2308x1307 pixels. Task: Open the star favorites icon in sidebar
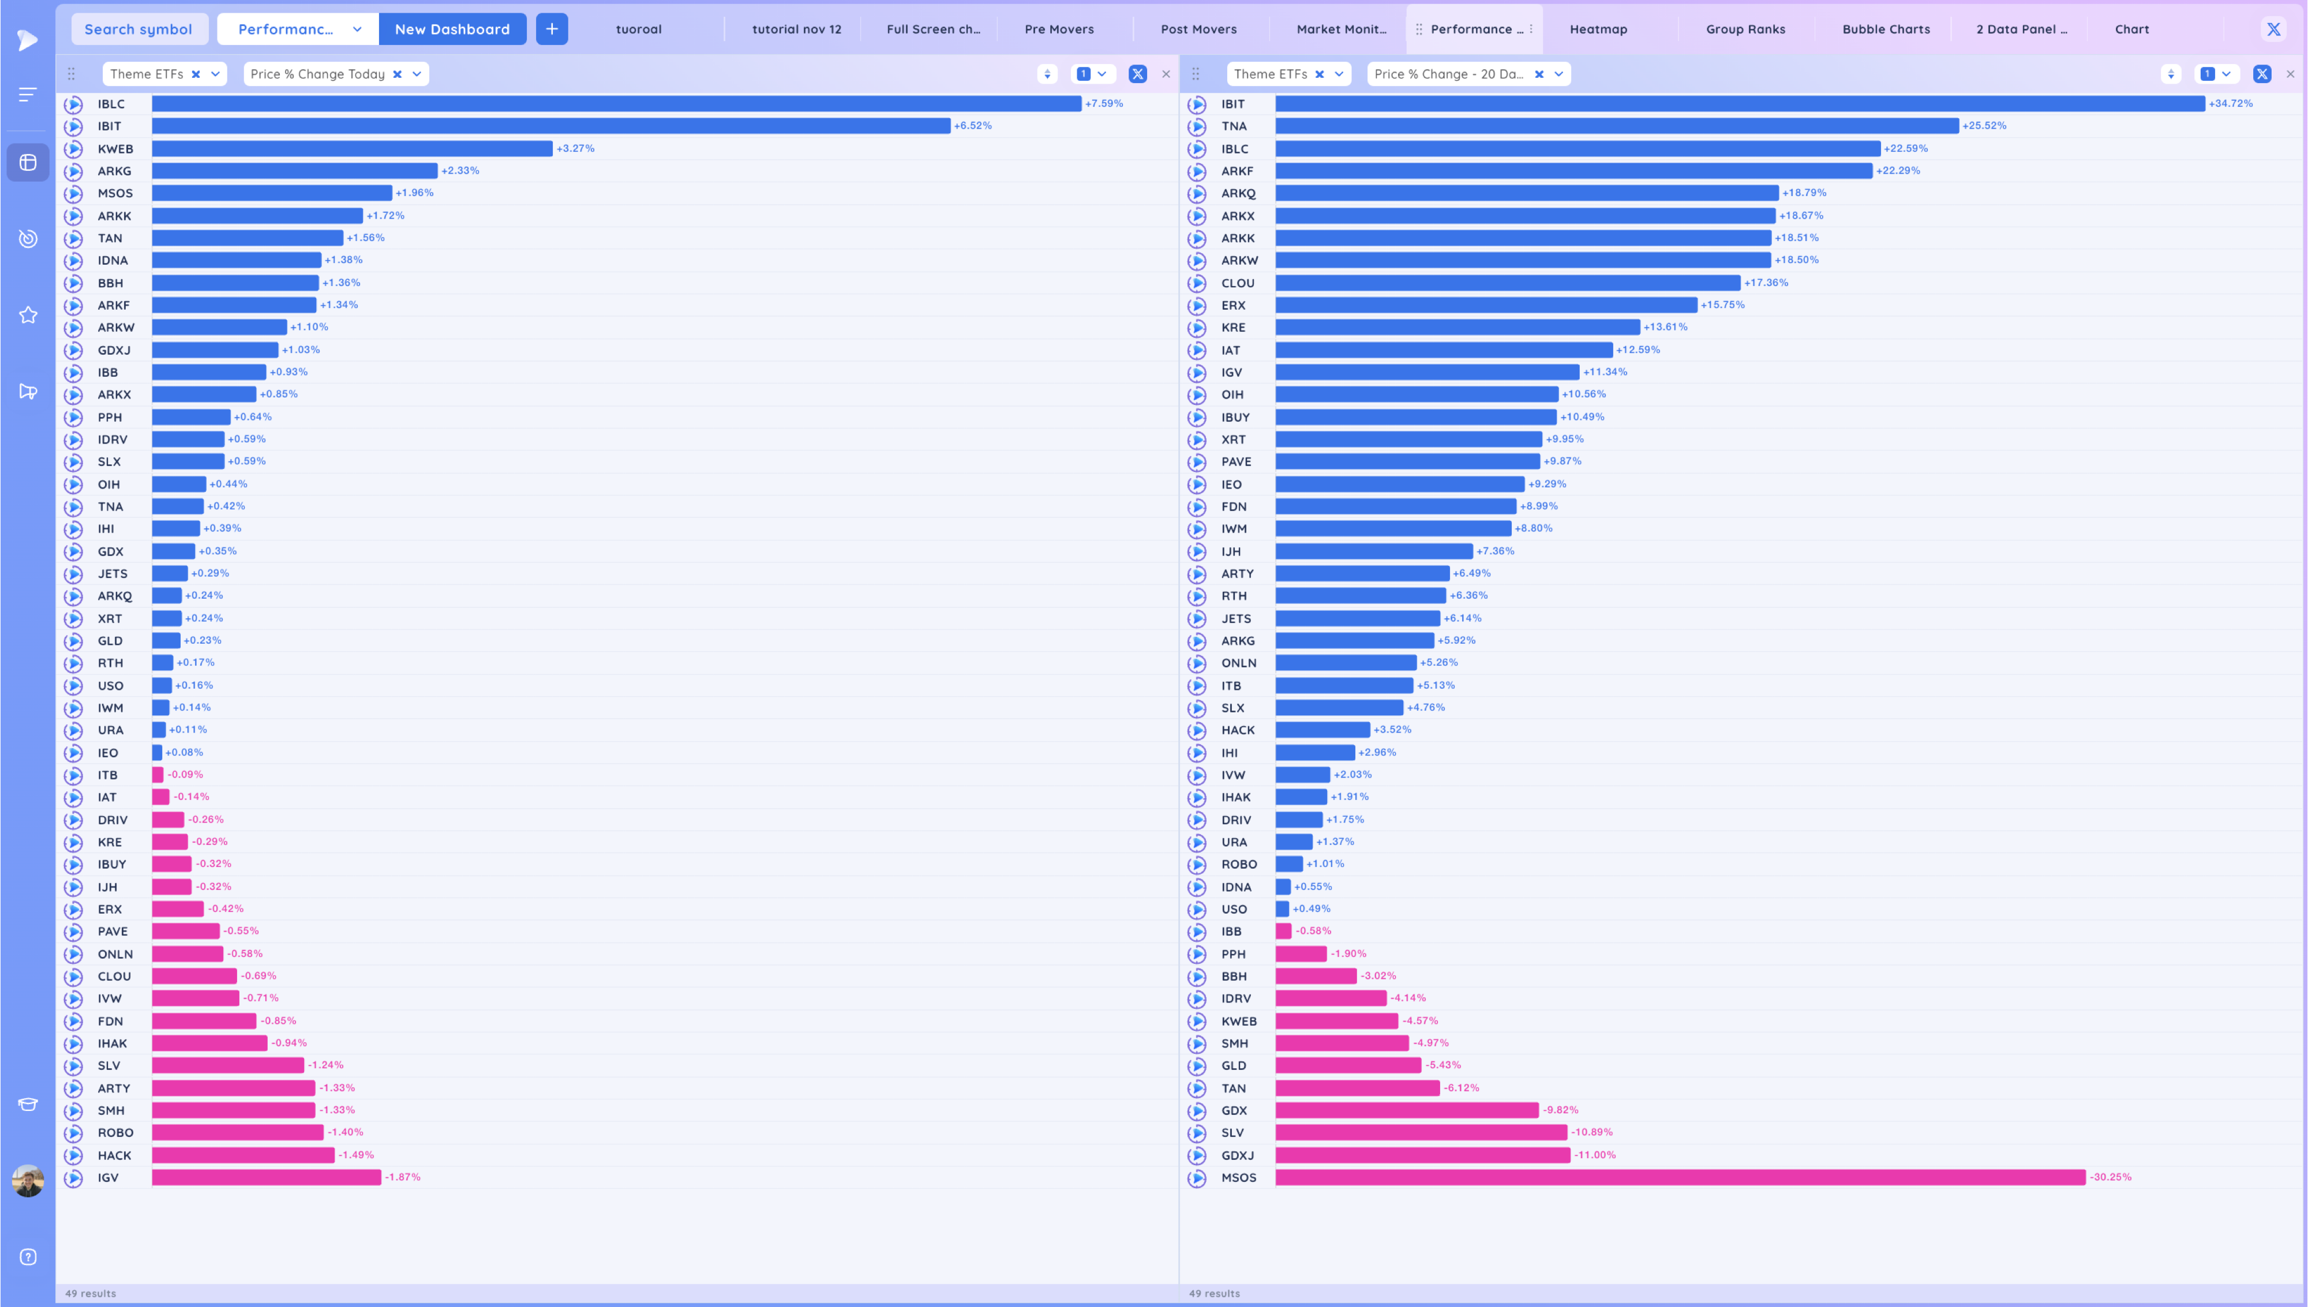(x=28, y=315)
